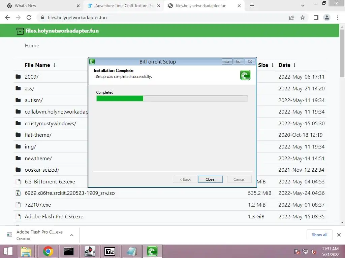Click file icon beside Adobe Flash Pro CS6.exe

tap(18, 216)
